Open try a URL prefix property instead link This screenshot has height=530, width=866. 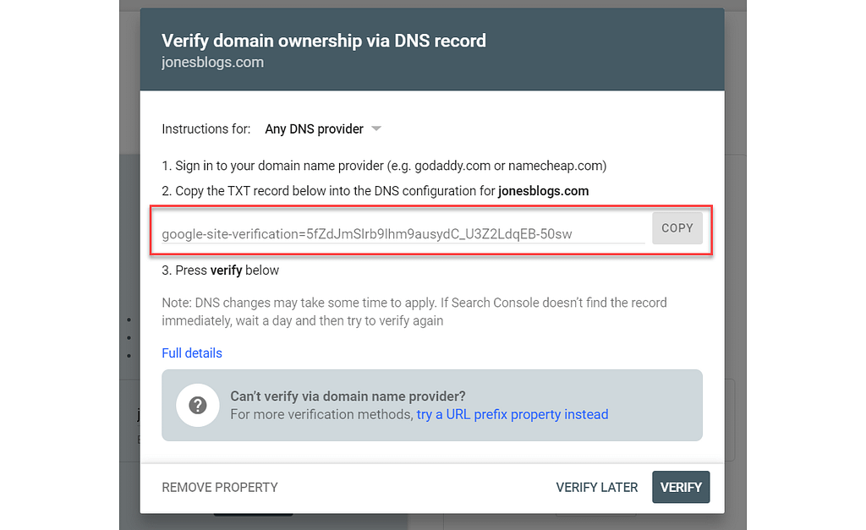[x=512, y=414]
